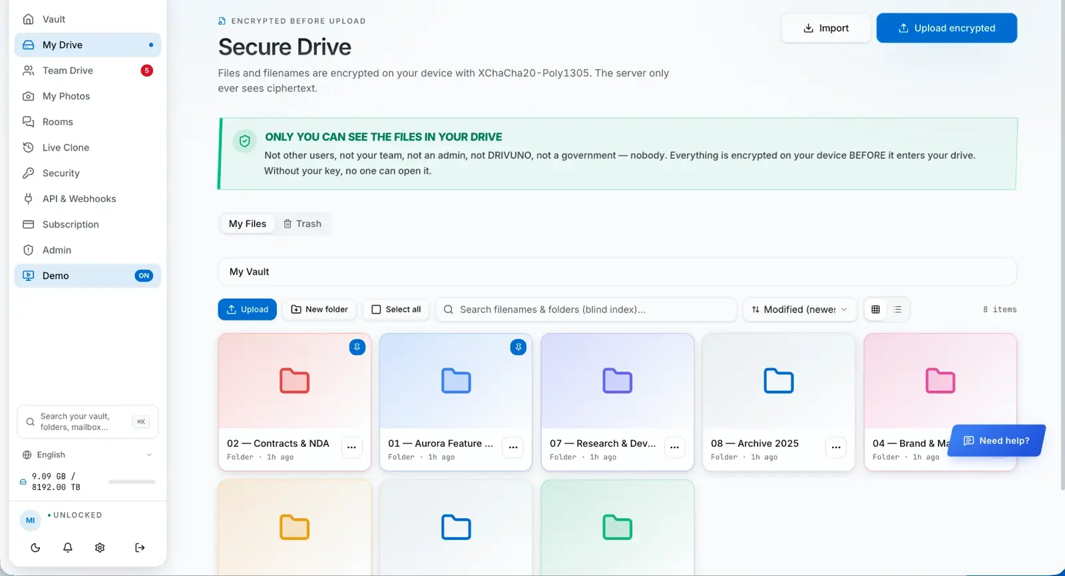This screenshot has height=576, width=1065.
Task: Expand the English language dropdown
Action: click(87, 455)
